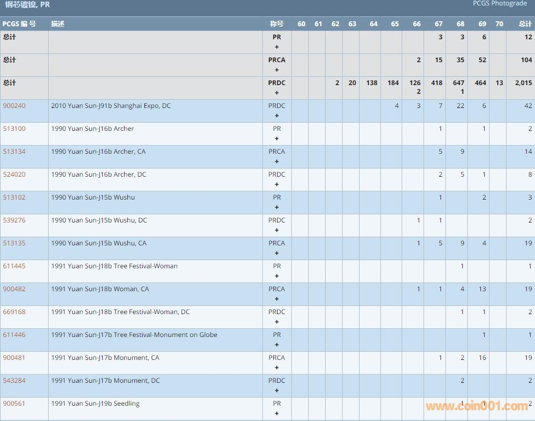
Task: Open PCGS number 611445 link
Action: coord(14,266)
